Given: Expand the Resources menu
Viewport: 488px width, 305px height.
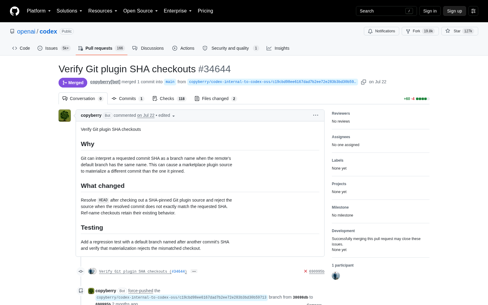Looking at the screenshot, I should click(x=103, y=11).
